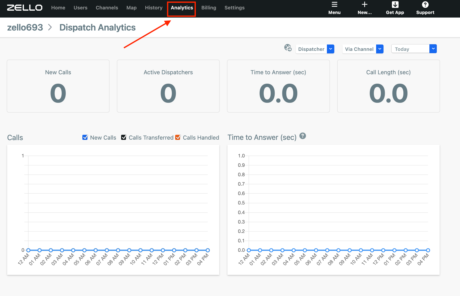Open the Support question mark icon

point(425,5)
